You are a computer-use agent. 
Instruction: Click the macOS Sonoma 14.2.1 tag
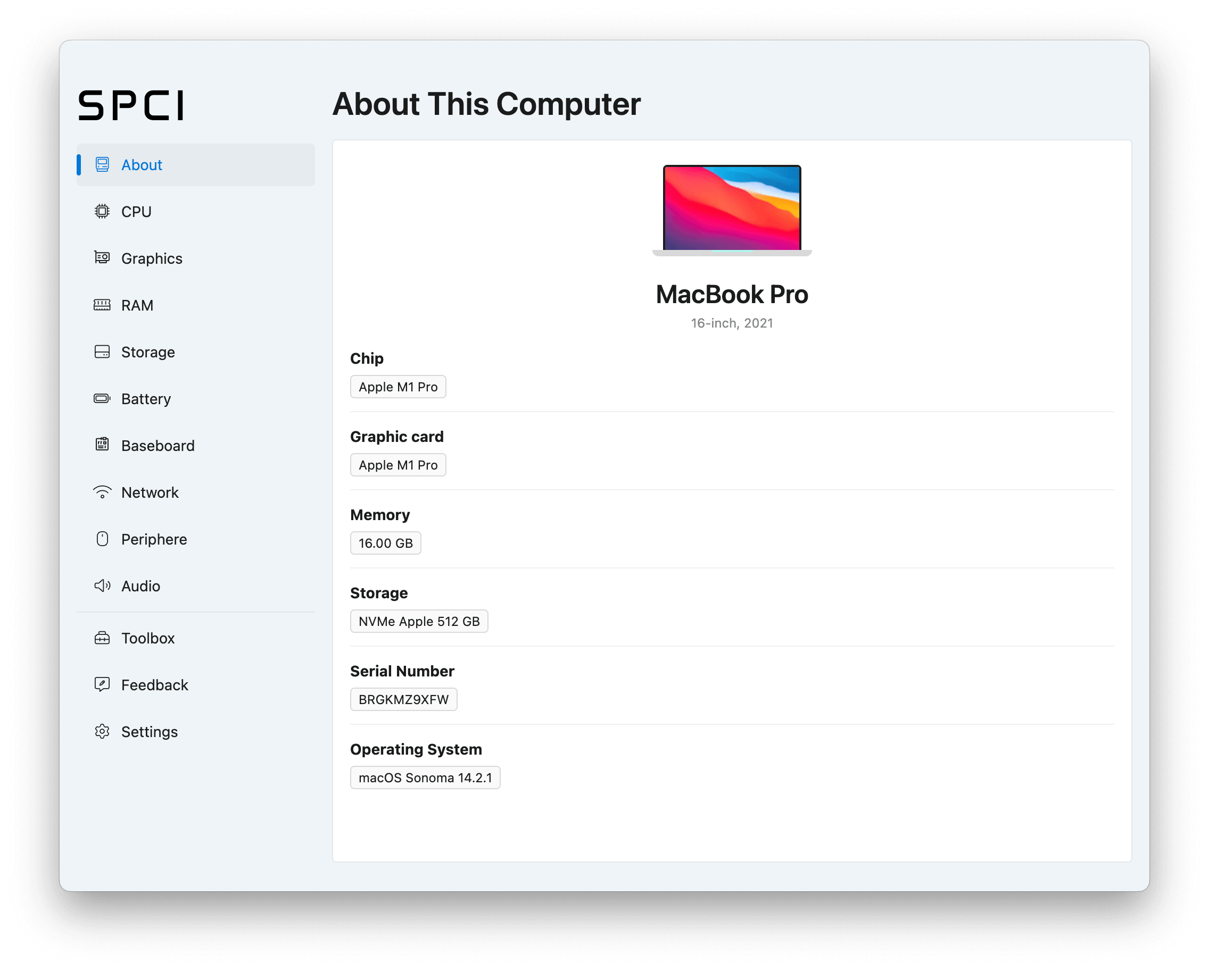pos(426,778)
